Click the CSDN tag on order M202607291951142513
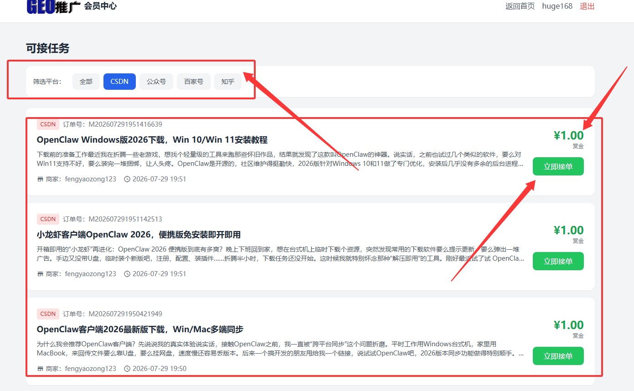The image size is (634, 391). point(48,219)
